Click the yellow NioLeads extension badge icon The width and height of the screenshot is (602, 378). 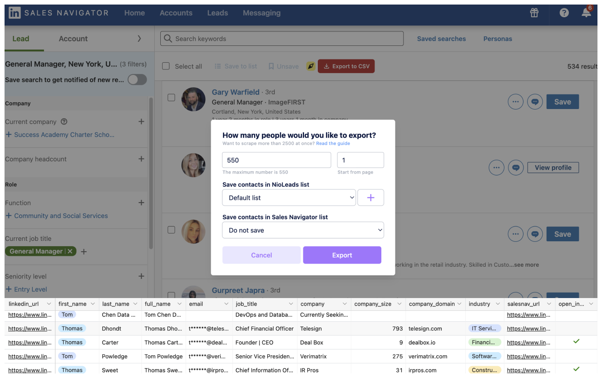(x=311, y=66)
